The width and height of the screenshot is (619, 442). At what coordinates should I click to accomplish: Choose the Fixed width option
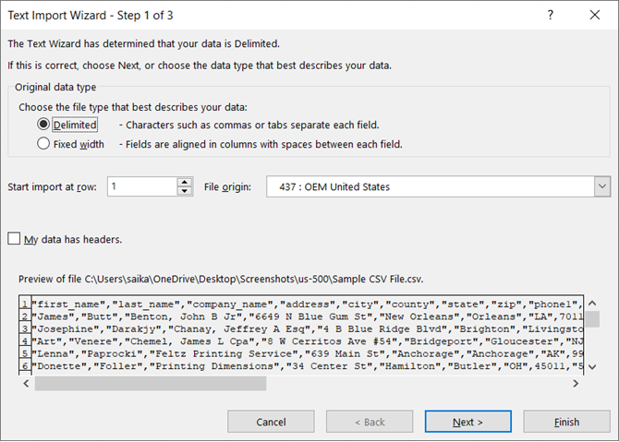(43, 144)
